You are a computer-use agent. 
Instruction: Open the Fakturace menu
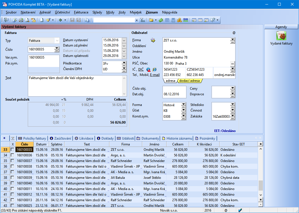pyautogui.click(x=81, y=12)
